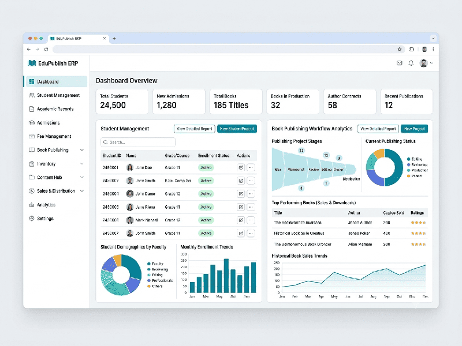Viewport: 462px width, 346px height.
Task: Switch to the EduPublish ERP browser tab
Action: [x=78, y=38]
